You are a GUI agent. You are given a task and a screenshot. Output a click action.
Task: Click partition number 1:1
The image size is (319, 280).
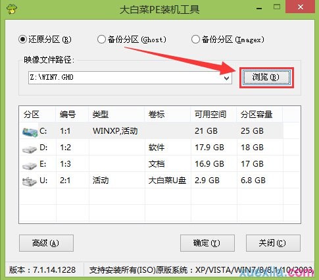pos(65,131)
